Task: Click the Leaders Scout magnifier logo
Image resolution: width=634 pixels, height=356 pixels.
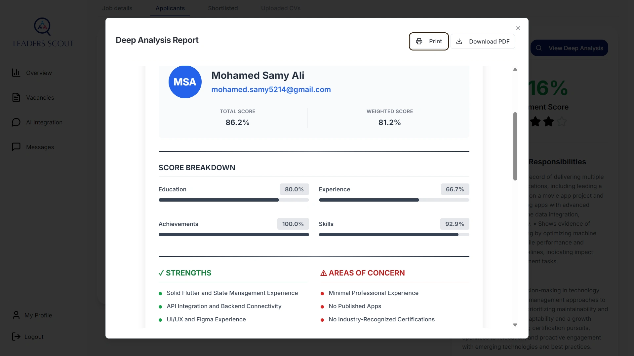Action: click(x=42, y=26)
